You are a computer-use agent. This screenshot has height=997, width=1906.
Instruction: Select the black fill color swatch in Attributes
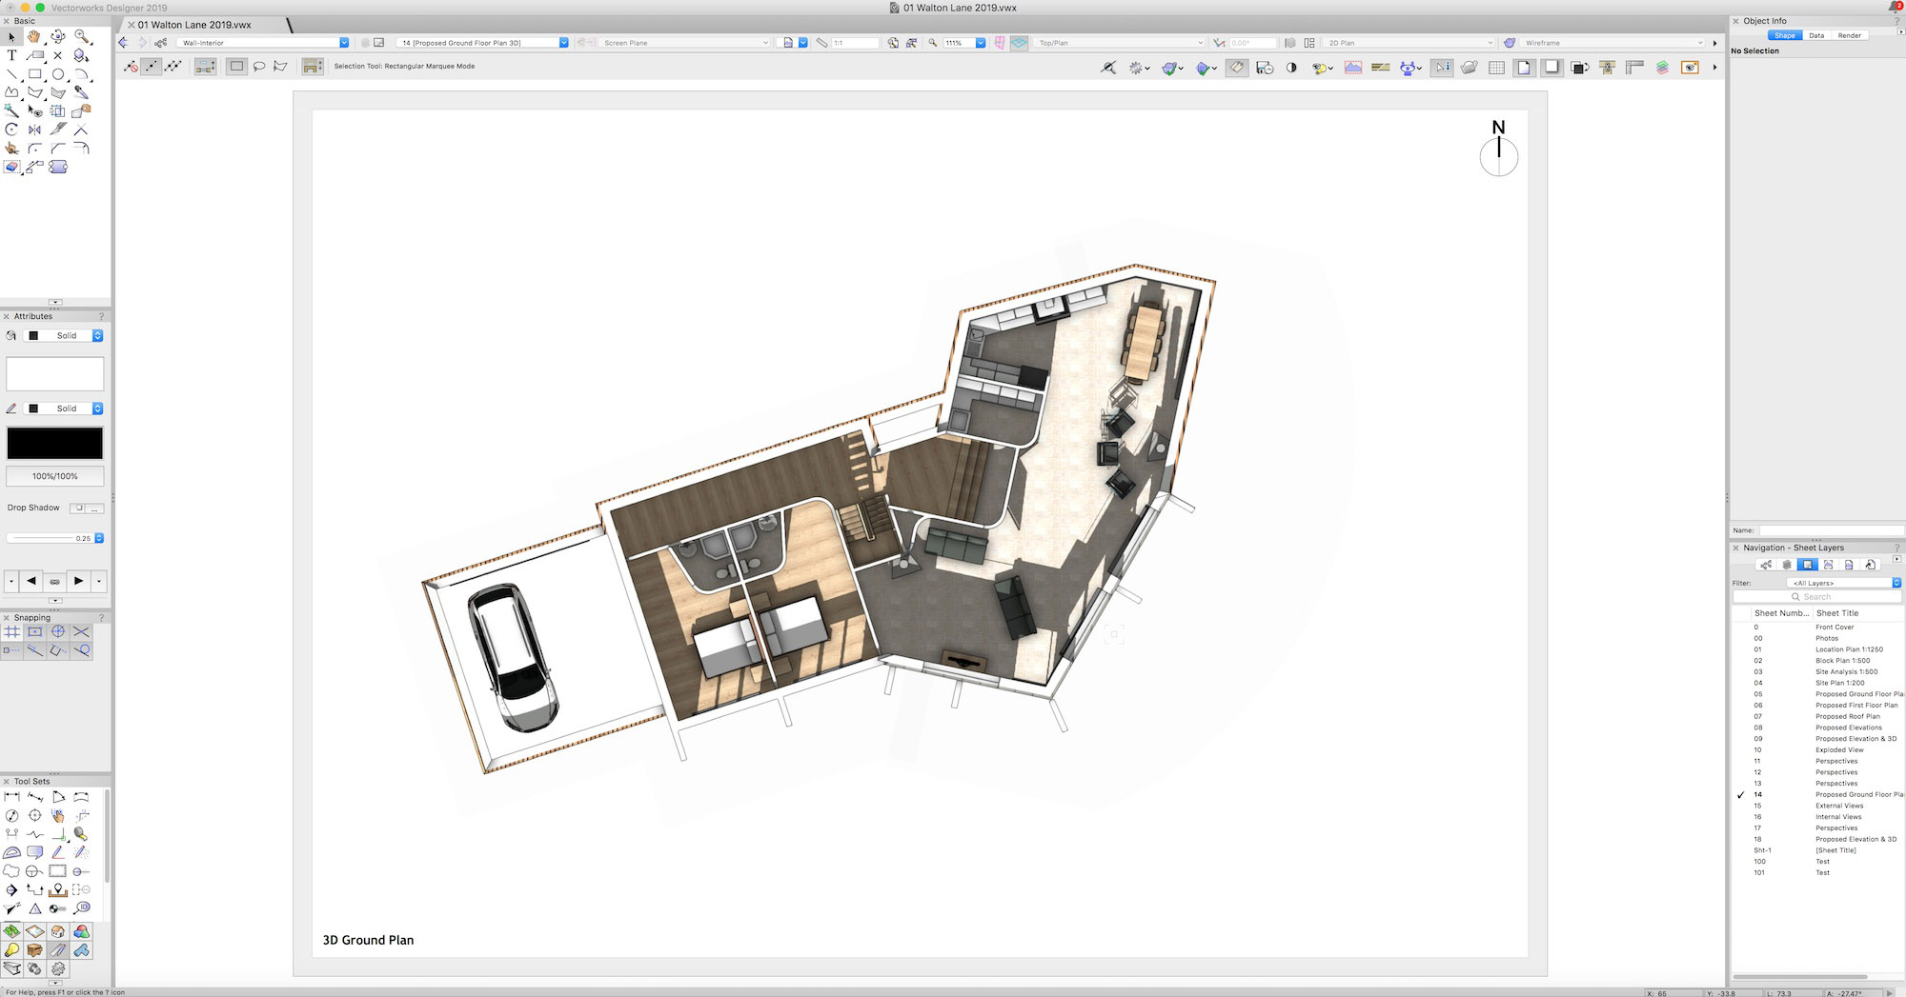(x=54, y=442)
